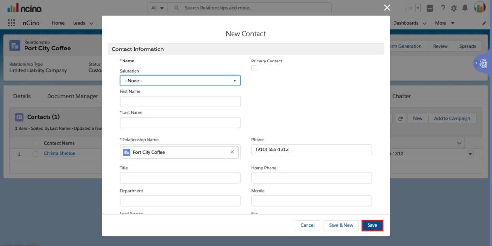The image size is (492, 246).
Task: Save the new contact
Action: [372, 225]
